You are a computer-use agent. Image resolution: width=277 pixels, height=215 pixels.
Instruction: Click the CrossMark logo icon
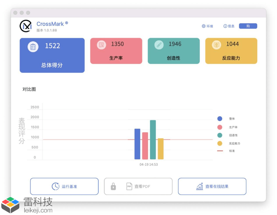(26, 26)
